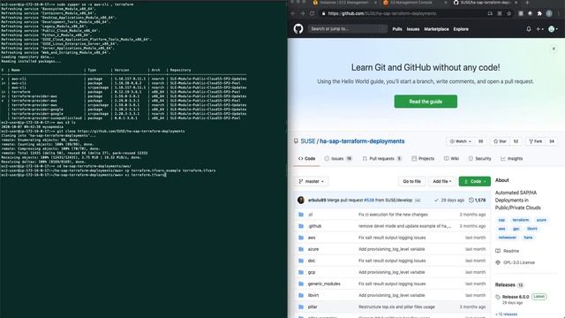
Task: Open the user avatar menu in GitHub header
Action: [x=554, y=29]
